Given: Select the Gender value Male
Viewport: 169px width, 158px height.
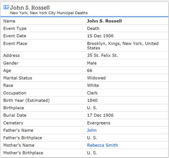Looking at the screenshot, I should 92,63.
